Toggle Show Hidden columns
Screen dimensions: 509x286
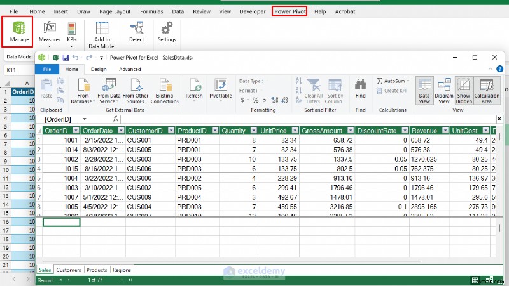[464, 91]
